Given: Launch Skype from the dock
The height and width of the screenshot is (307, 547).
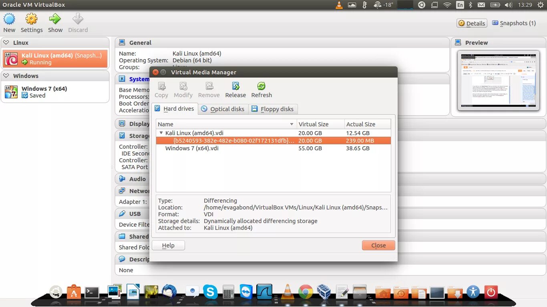Looking at the screenshot, I should tap(210, 292).
